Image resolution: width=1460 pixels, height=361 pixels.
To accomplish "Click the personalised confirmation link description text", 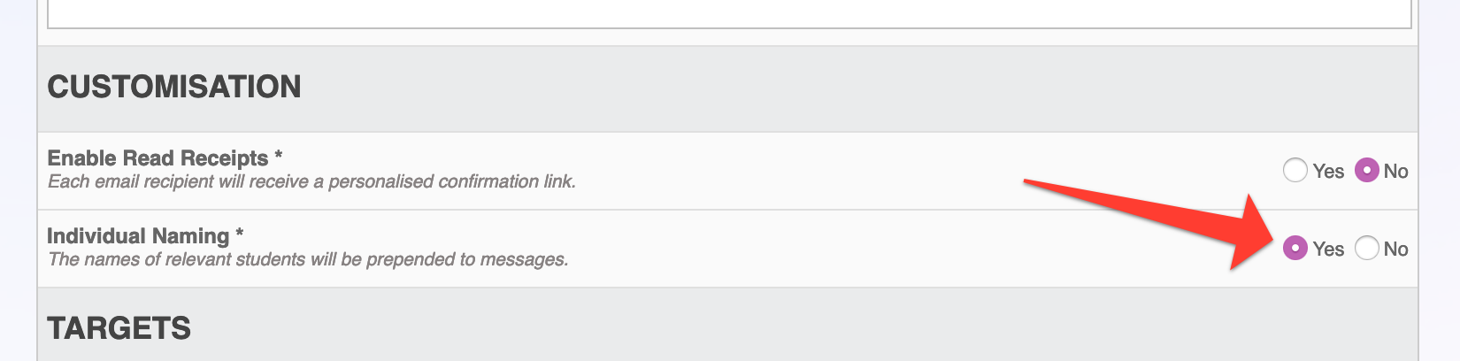I will 311,181.
